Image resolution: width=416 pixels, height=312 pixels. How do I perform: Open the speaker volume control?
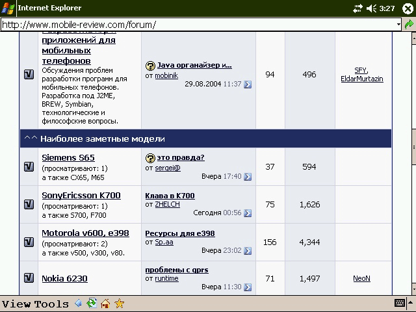(371, 8)
